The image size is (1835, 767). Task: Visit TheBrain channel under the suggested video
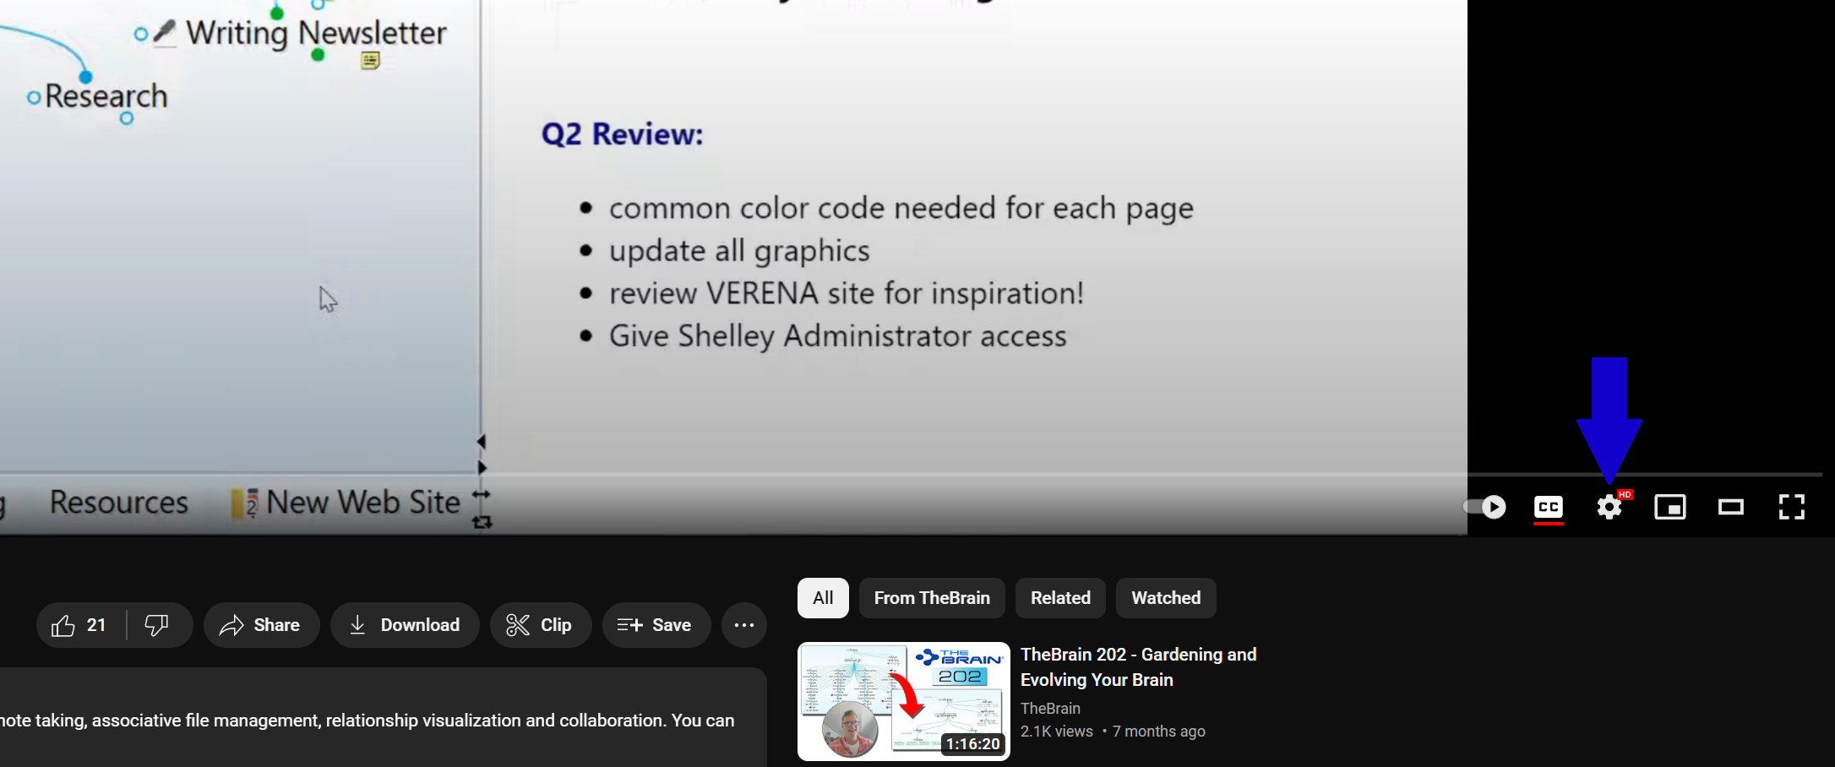[1050, 709]
